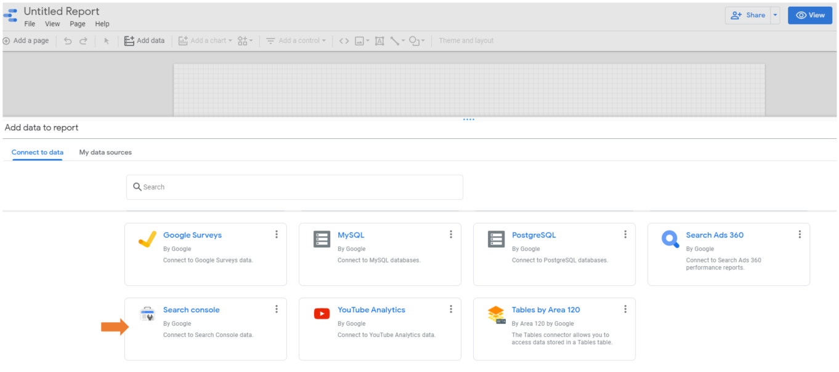Screen dimensions: 839x372
Task: Open YouTube Analytics more options menu
Action: 451,309
